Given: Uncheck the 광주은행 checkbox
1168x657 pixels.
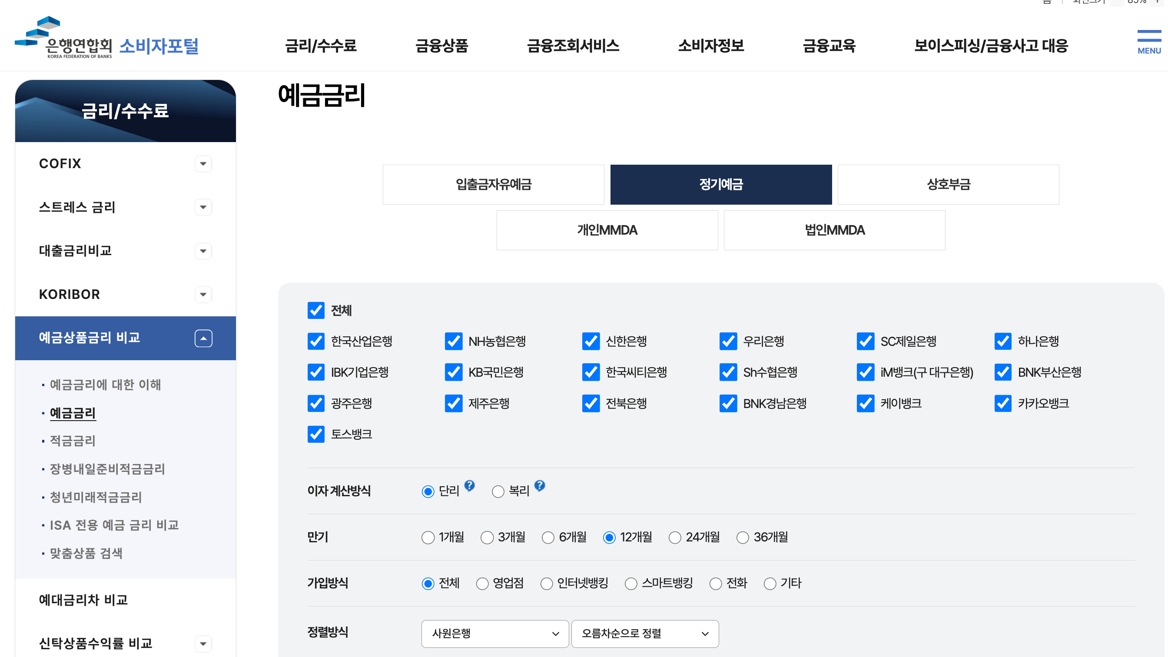Looking at the screenshot, I should (x=316, y=404).
